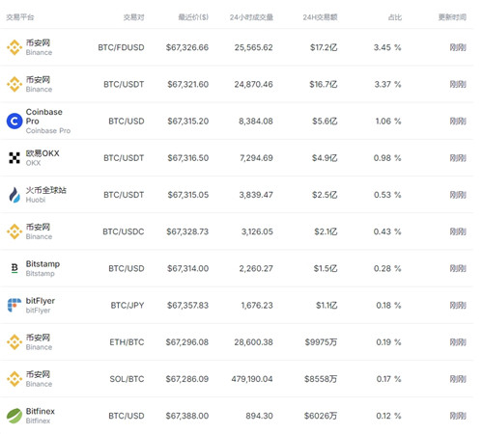
Task: Click the Huobi flame logo icon
Action: 14,195
